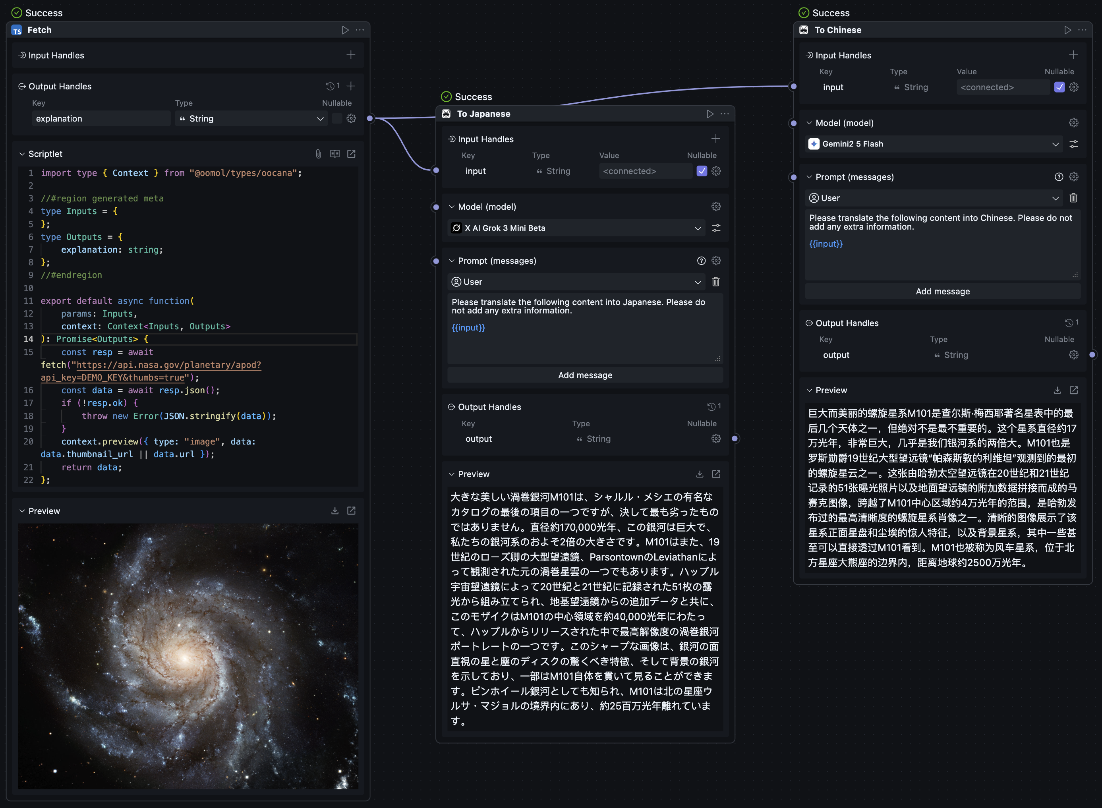Click the attachment paperclip icon in Scriptlet
Viewport: 1102px width, 808px height.
[319, 154]
